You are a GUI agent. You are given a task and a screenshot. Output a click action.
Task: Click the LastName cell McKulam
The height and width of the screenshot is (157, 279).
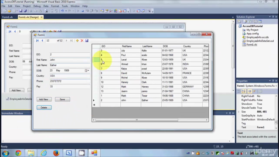[151, 73]
